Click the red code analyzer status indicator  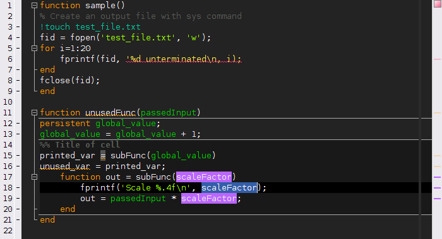coord(438,4)
